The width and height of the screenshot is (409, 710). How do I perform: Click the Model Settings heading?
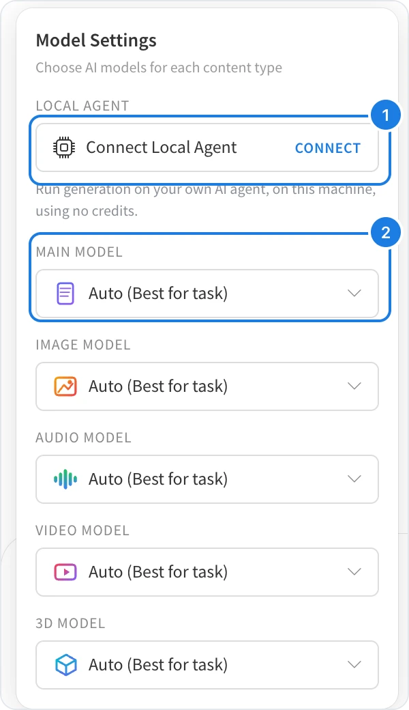[x=96, y=40]
